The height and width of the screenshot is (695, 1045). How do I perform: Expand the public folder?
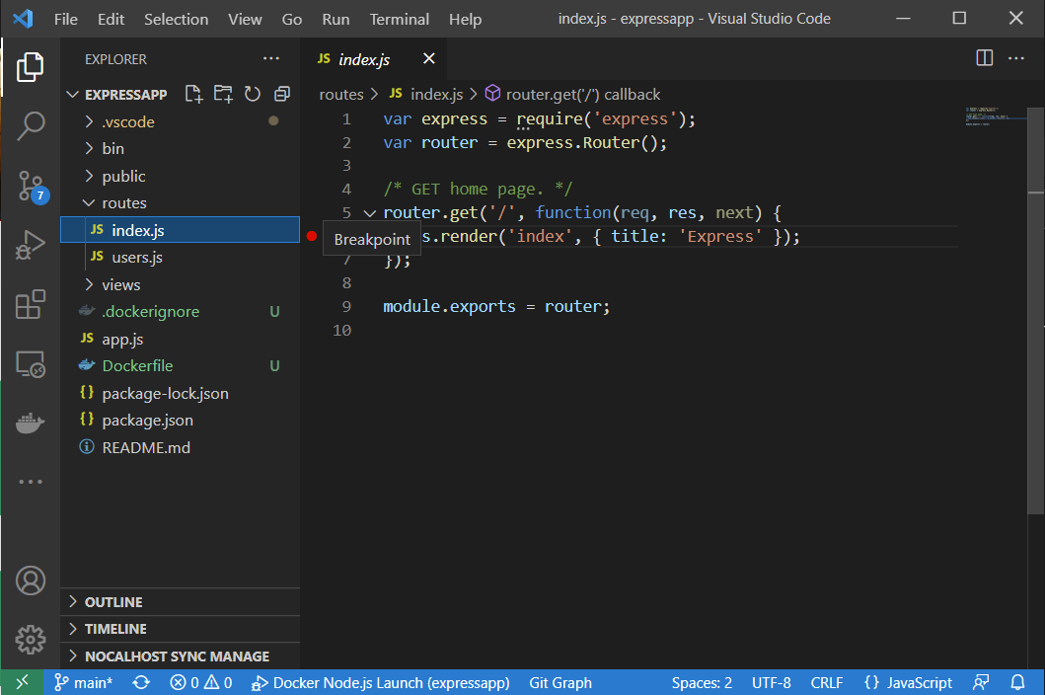(90, 176)
